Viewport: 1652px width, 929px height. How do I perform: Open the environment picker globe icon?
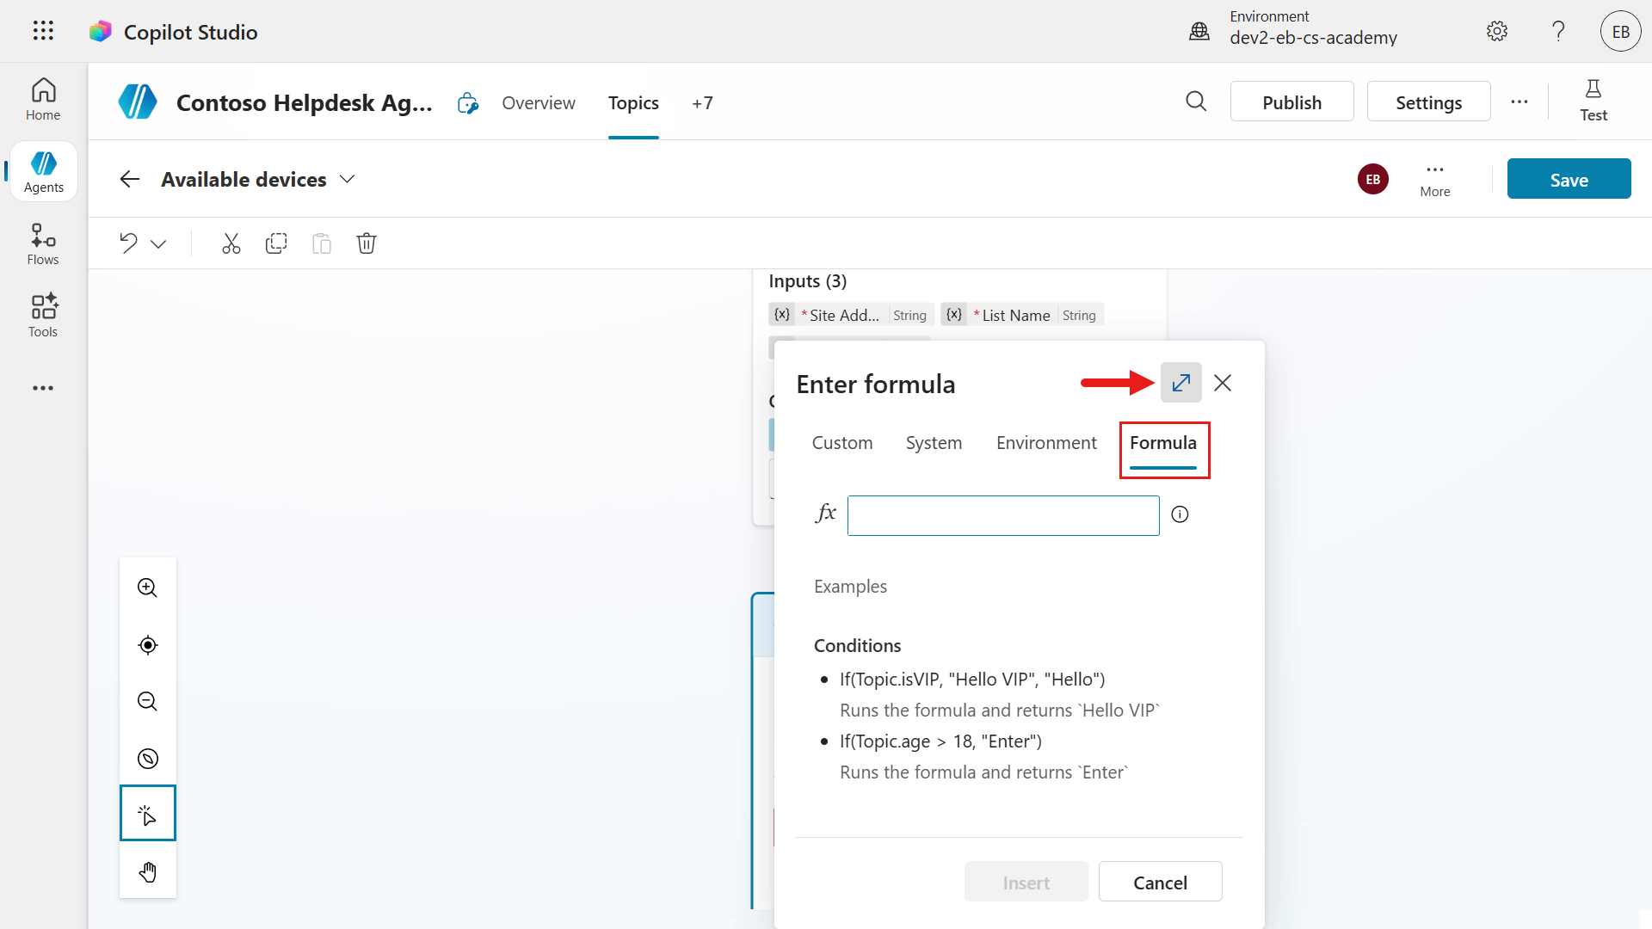[1199, 32]
